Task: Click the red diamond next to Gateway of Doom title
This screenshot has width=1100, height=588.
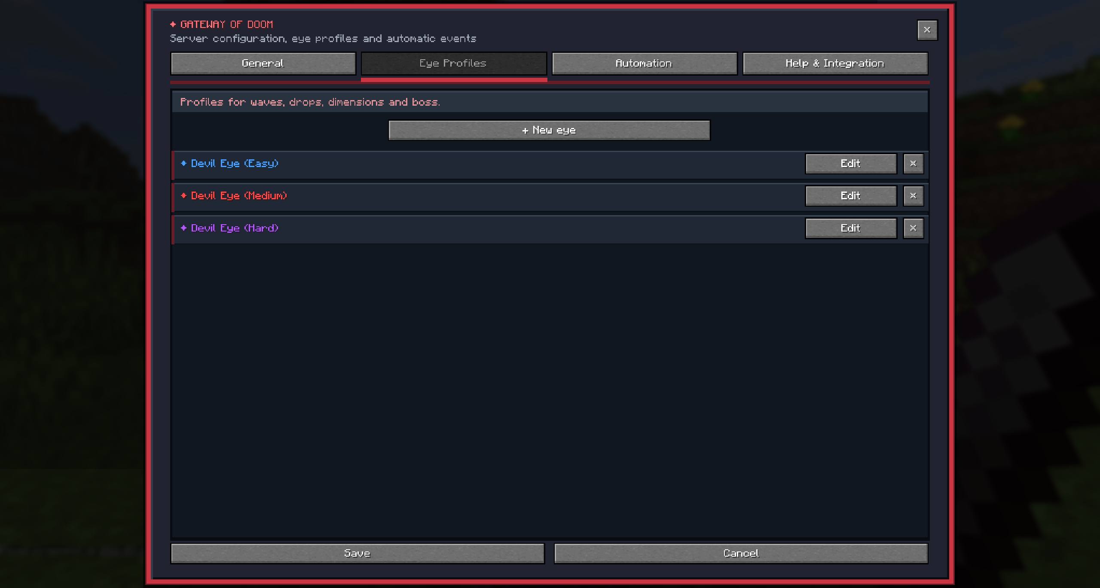Action: click(173, 24)
